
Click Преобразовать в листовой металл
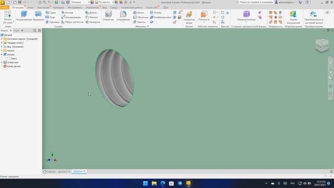[314, 17]
